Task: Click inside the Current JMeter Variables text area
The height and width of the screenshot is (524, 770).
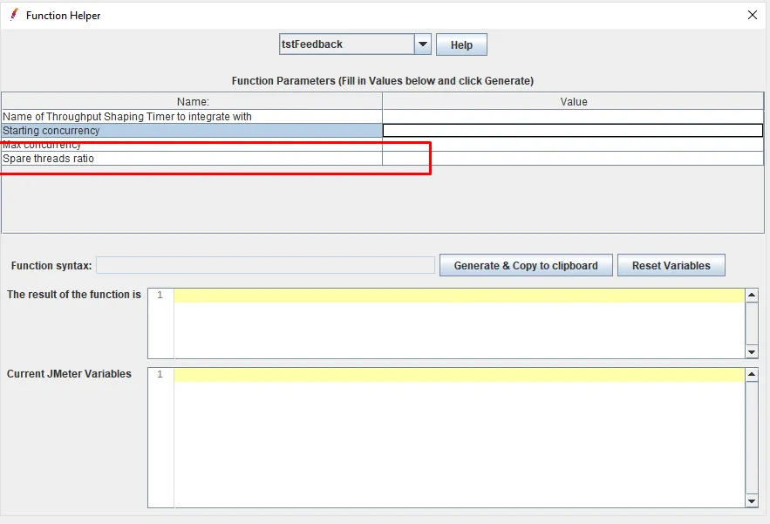Action: point(460,437)
